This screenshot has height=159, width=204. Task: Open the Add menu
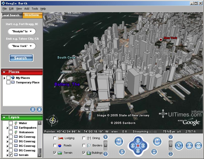coord(27,9)
